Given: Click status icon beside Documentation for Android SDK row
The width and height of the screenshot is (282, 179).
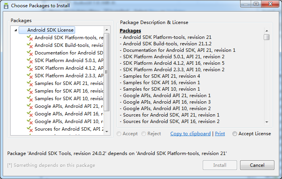Looking at the screenshot, I should click(30, 53).
